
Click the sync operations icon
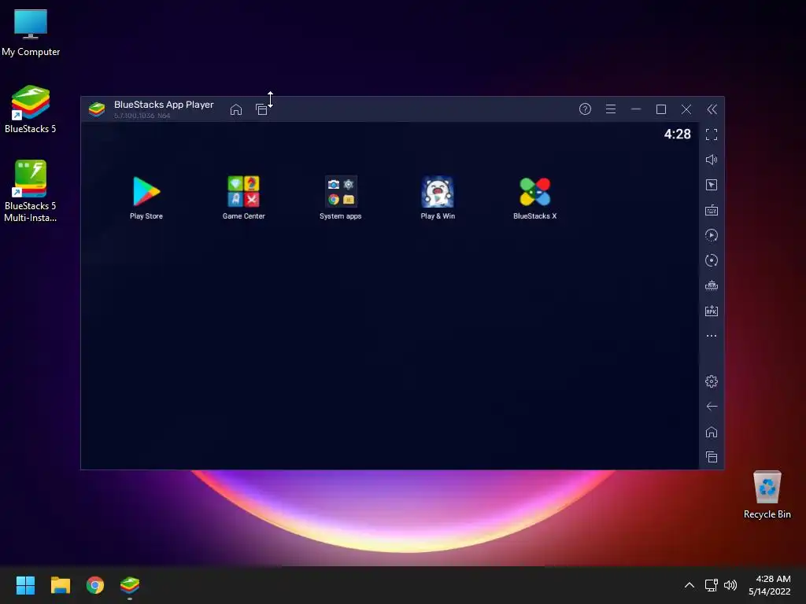click(712, 260)
